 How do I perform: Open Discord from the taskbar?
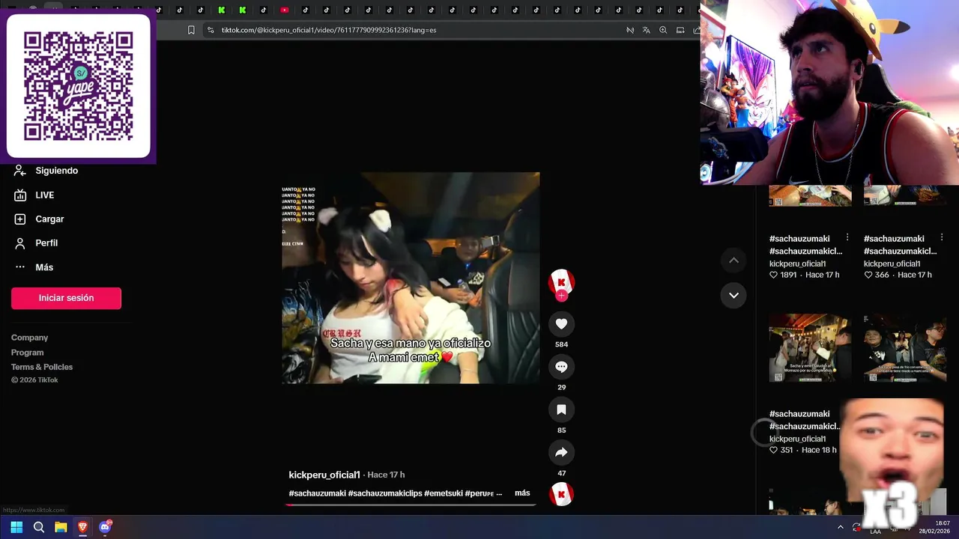coord(105,527)
